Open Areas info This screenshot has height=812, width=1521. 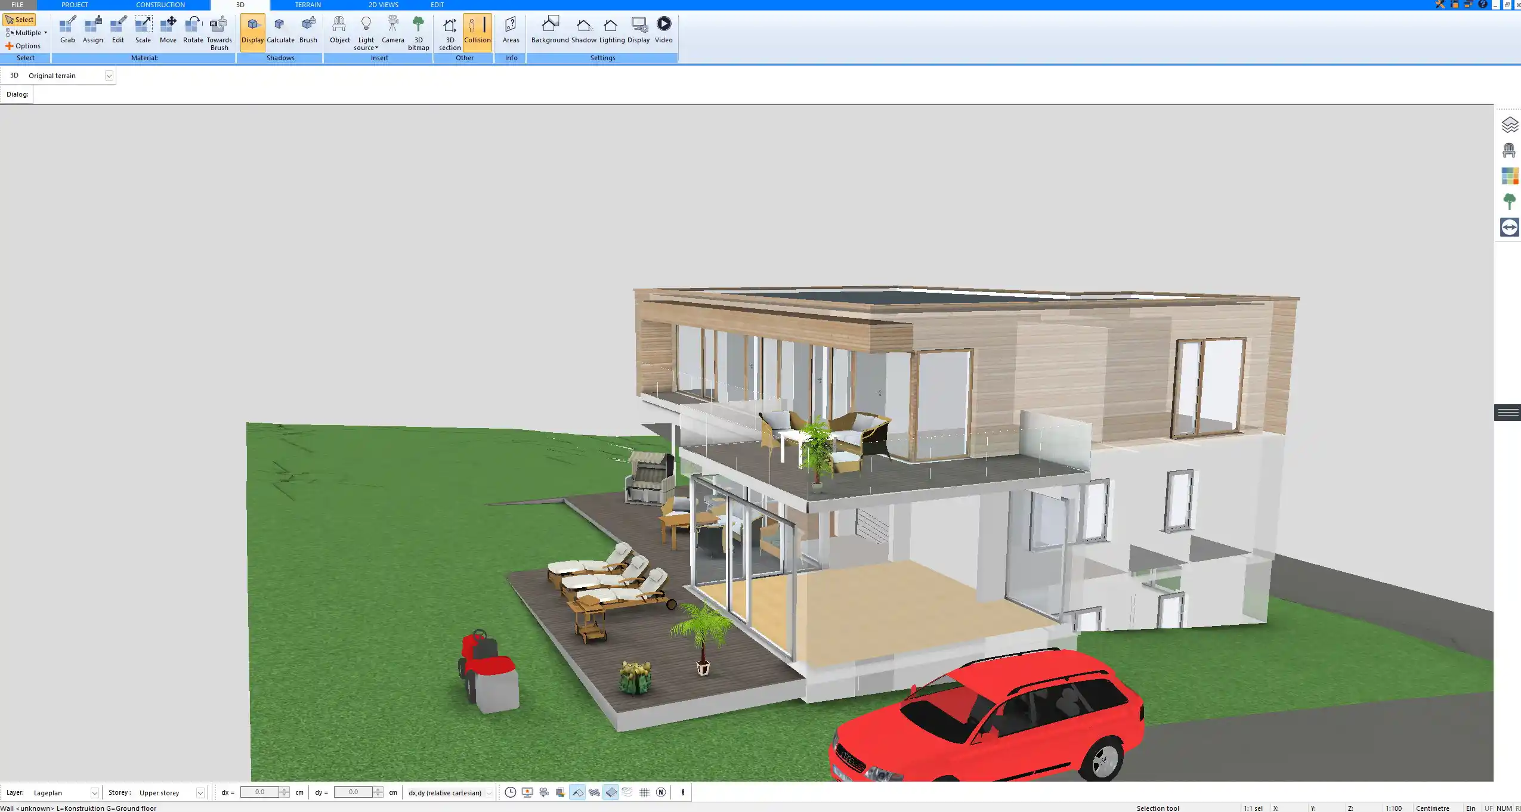pyautogui.click(x=511, y=30)
